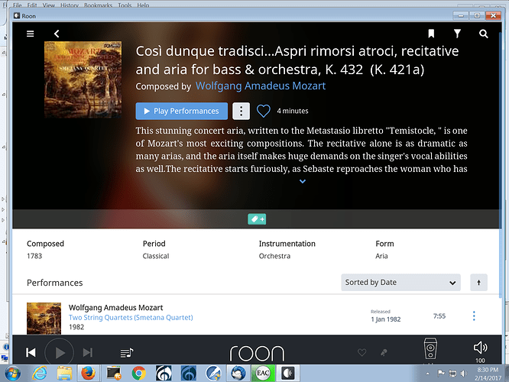Open the performance row three-dot menu
509x382 pixels.
point(474,316)
